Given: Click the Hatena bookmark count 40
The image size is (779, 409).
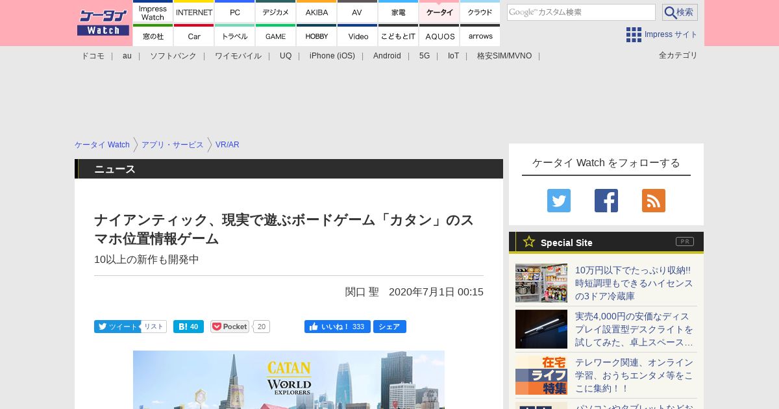Looking at the screenshot, I should [194, 327].
